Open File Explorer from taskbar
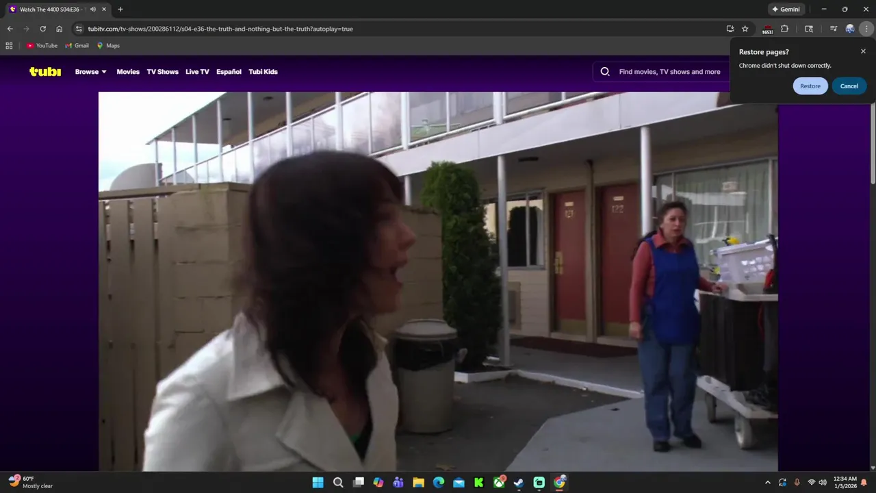Image resolution: width=876 pixels, height=493 pixels. pos(418,482)
